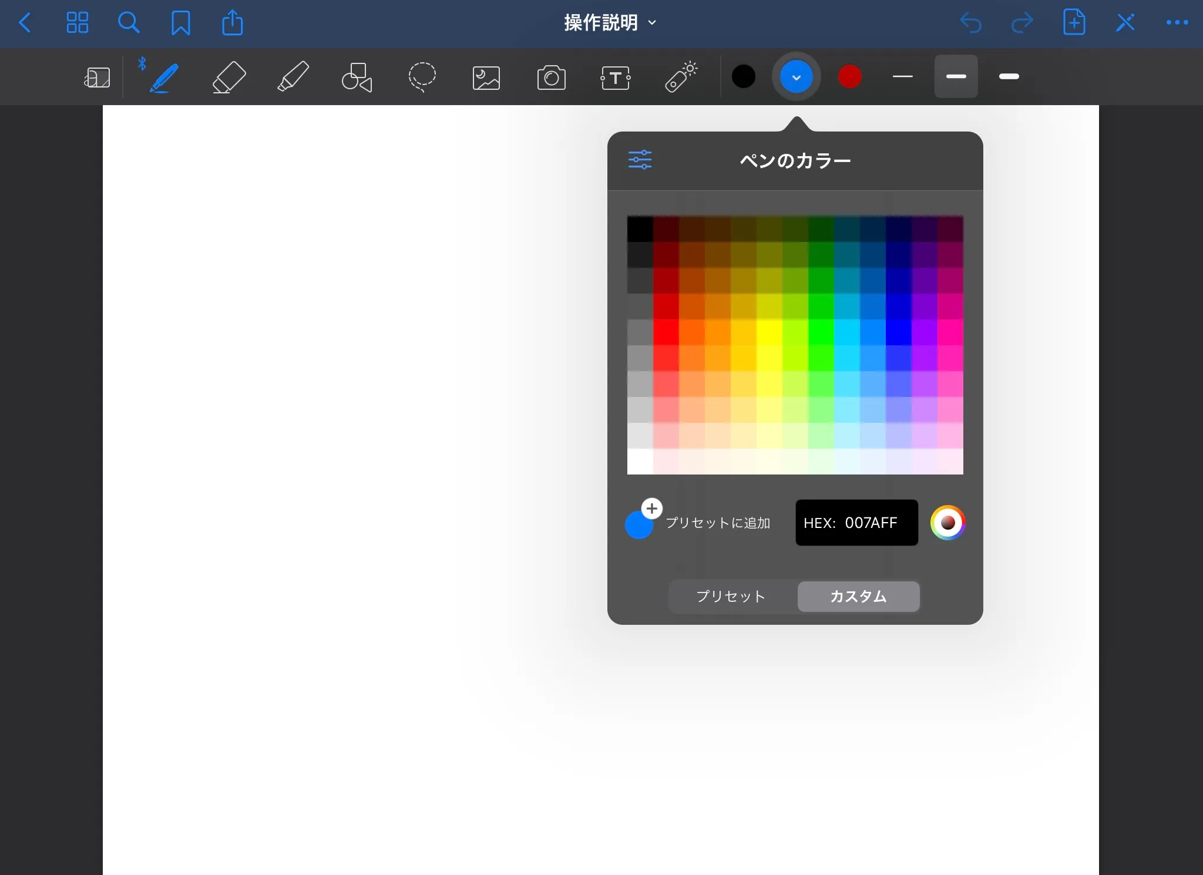Image resolution: width=1203 pixels, height=875 pixels.
Task: Select the Highlighter tool
Action: (293, 77)
